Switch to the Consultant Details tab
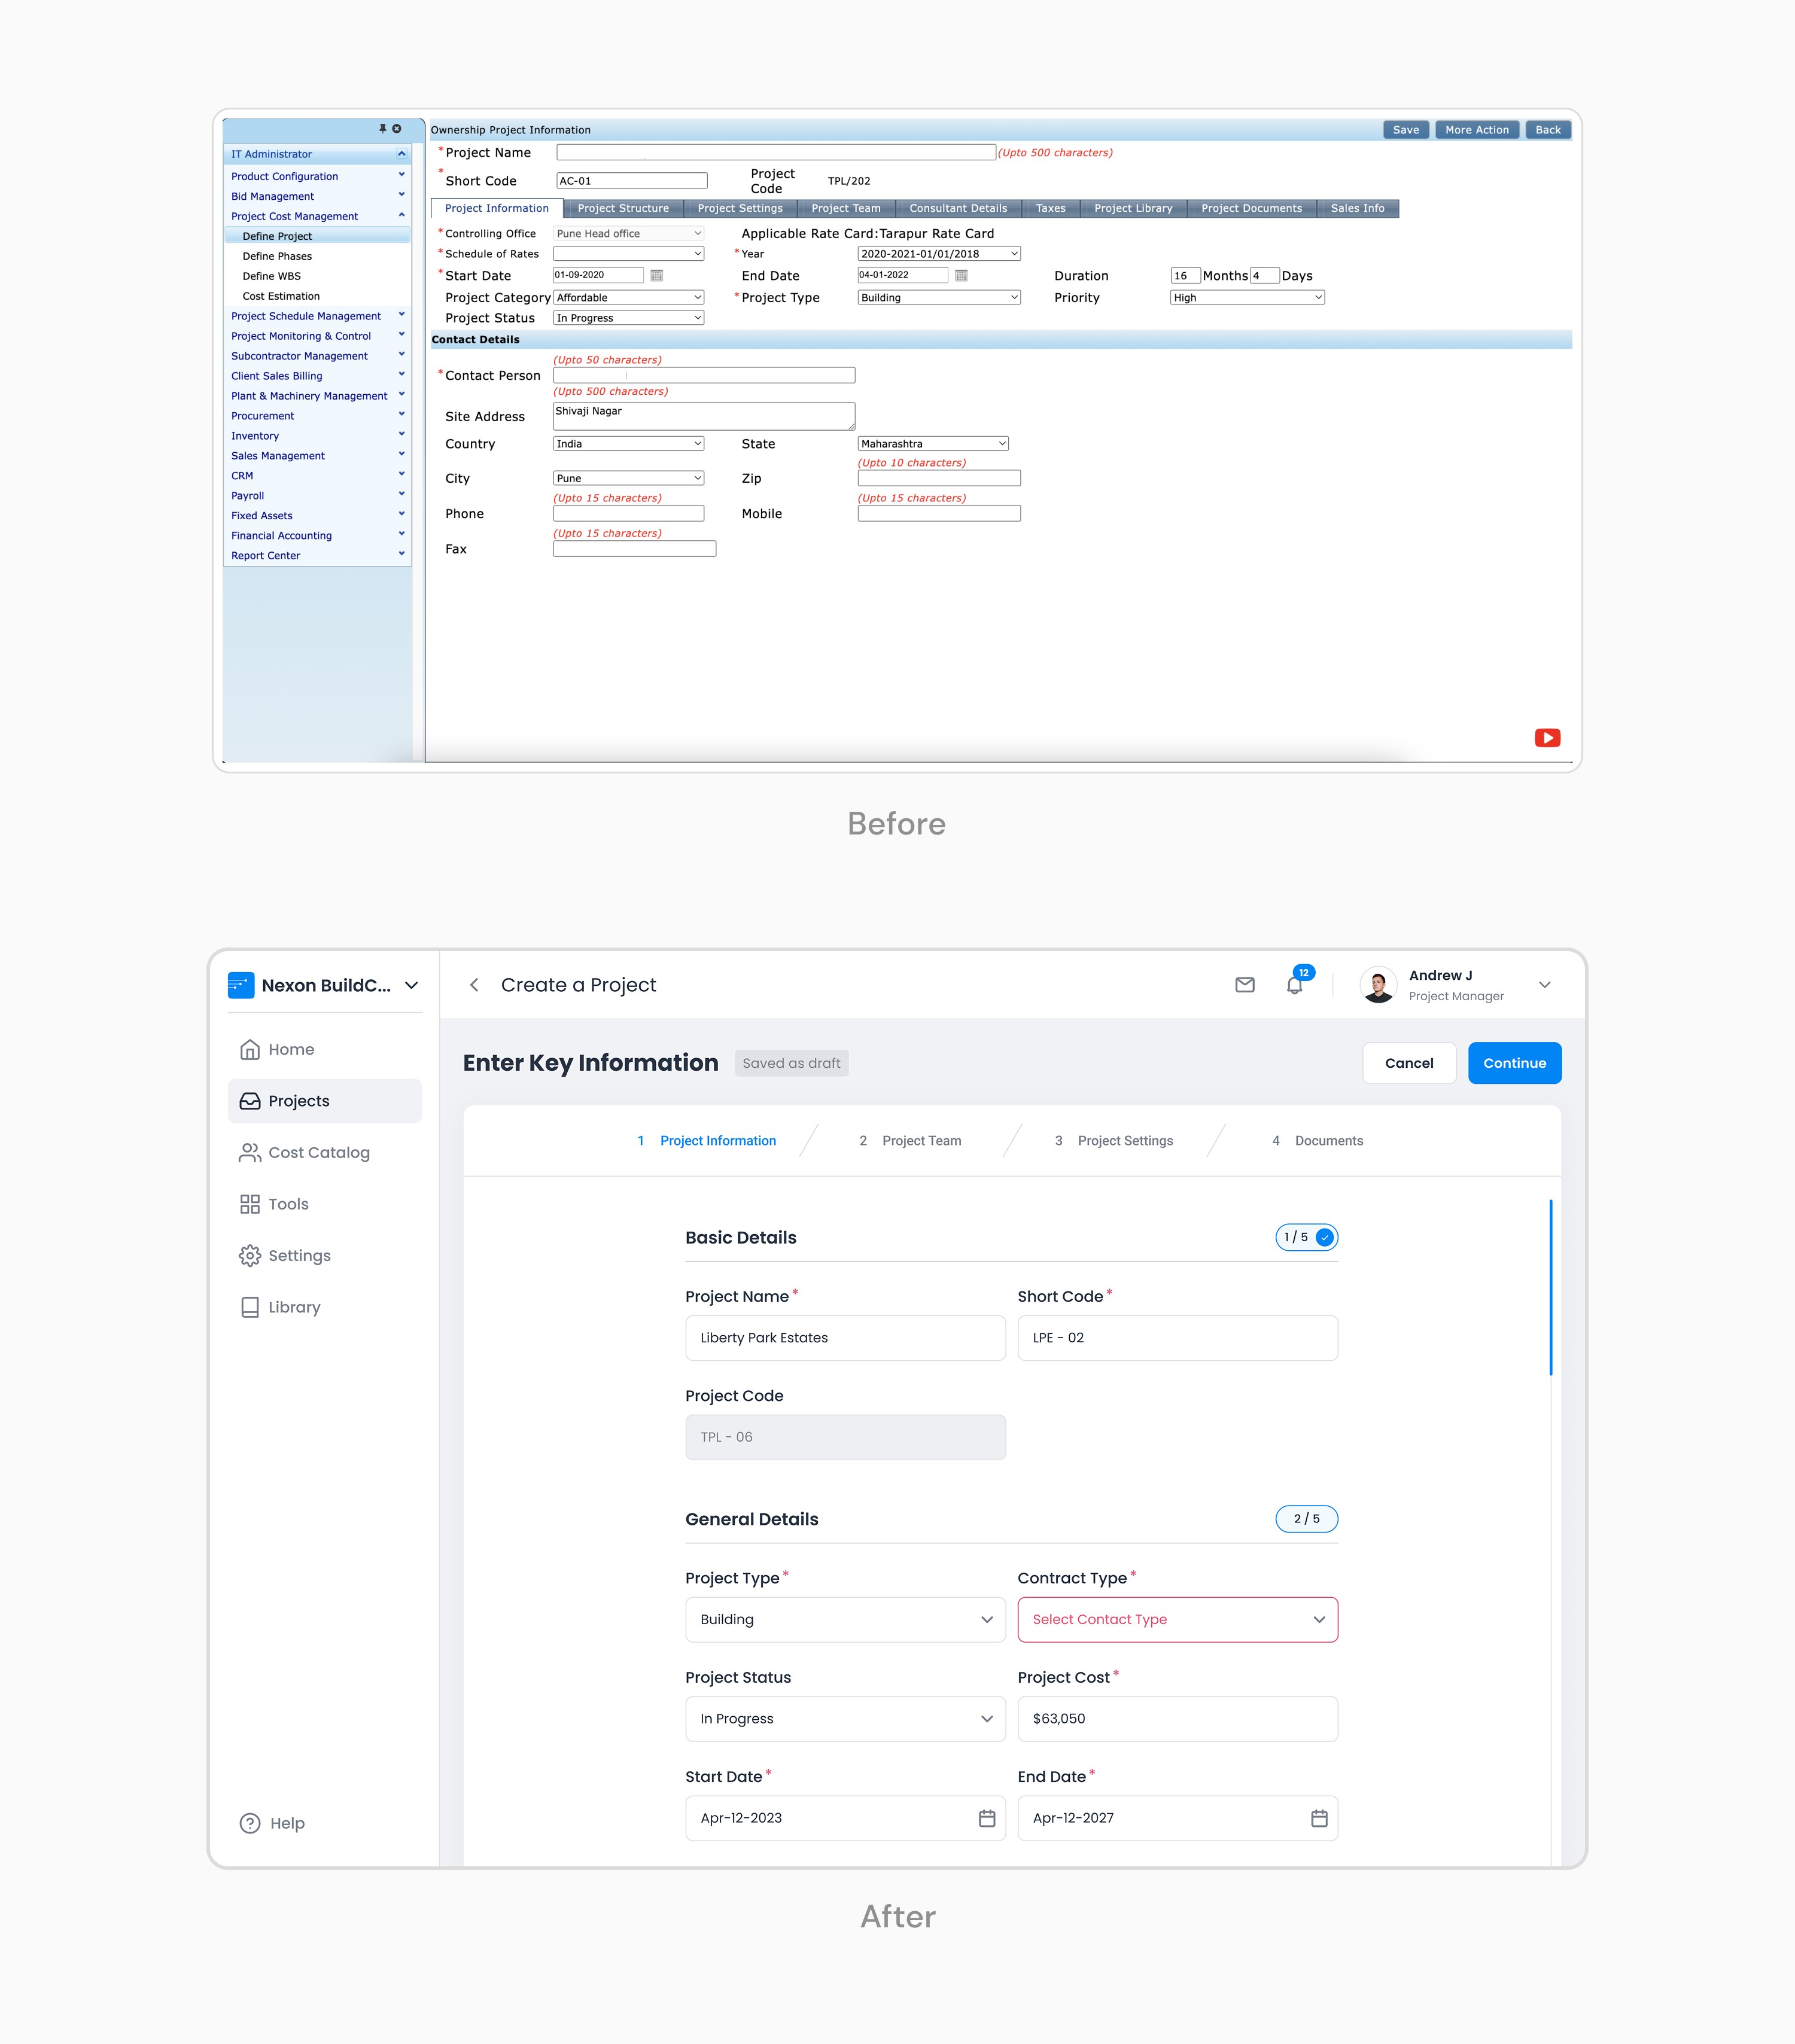This screenshot has height=2044, width=1795. 958,208
